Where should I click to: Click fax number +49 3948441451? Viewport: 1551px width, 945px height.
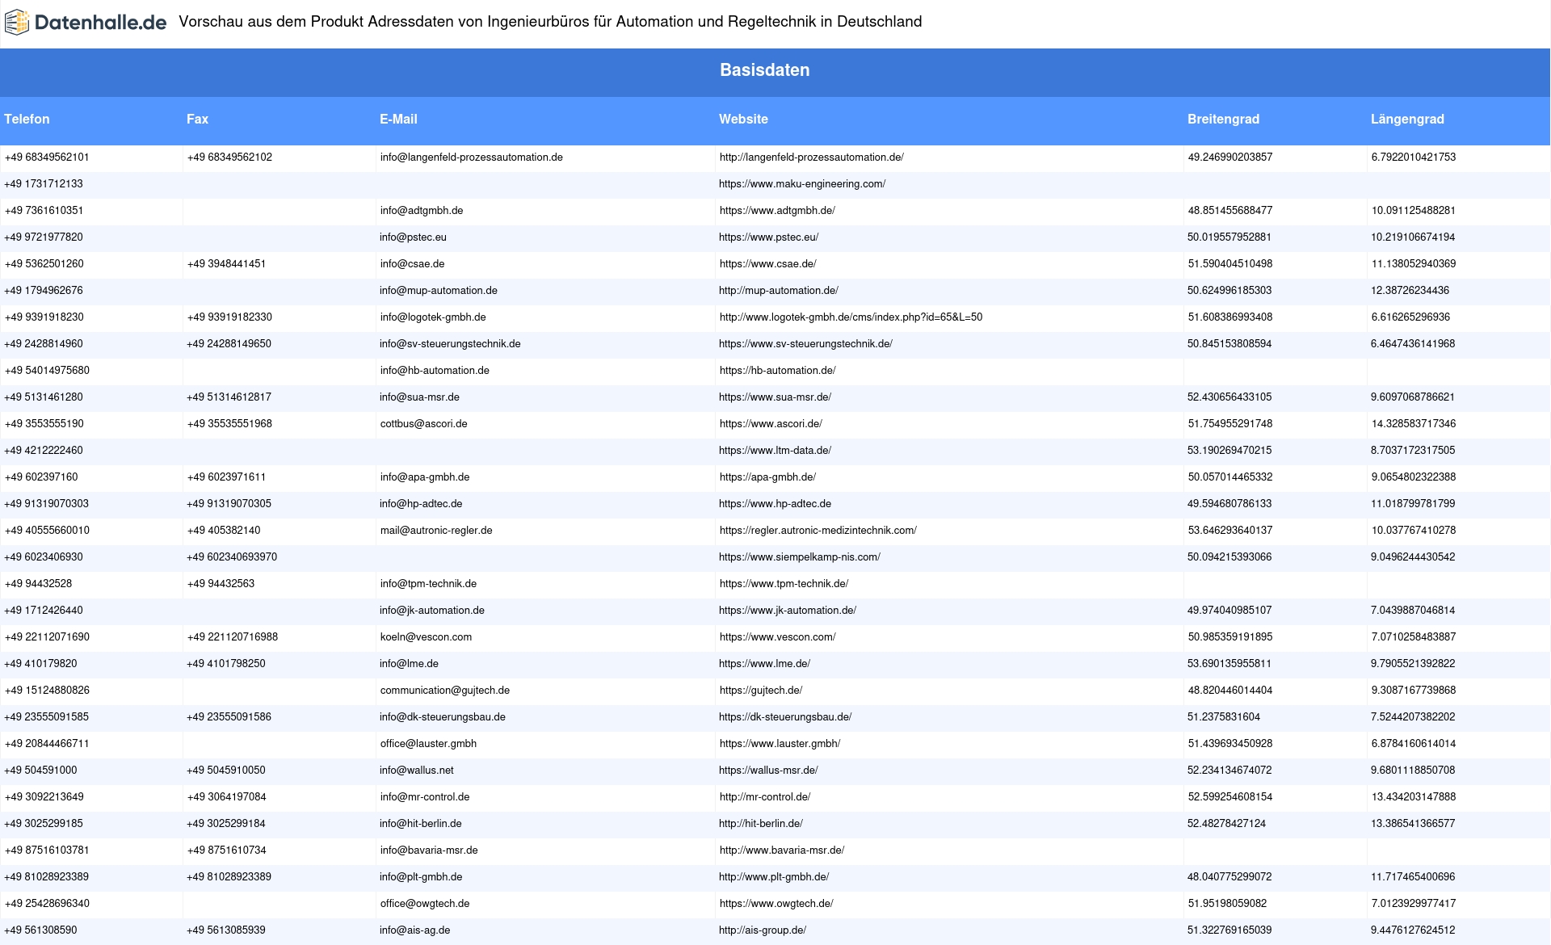(x=226, y=264)
